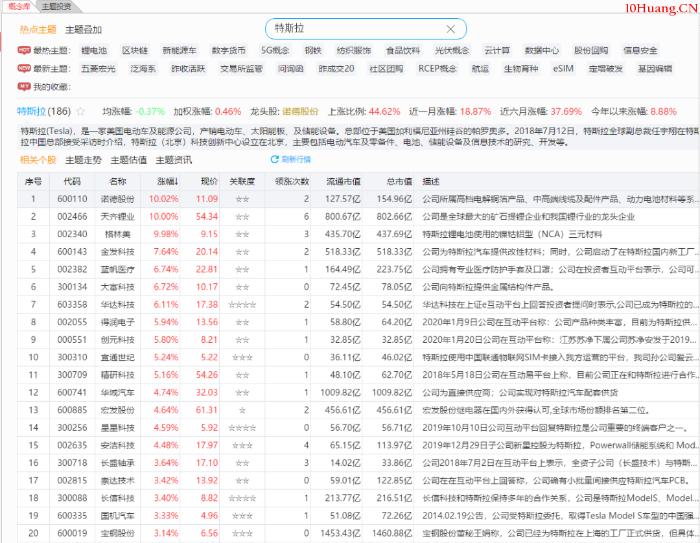This screenshot has width=700, height=543.
Task: Open hot theme 光伏概念
Action: 452,51
